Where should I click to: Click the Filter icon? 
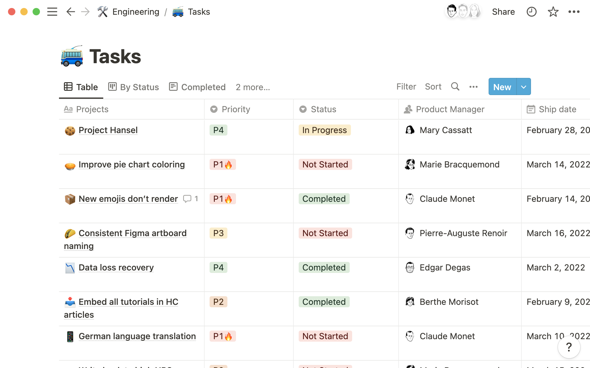coord(406,86)
